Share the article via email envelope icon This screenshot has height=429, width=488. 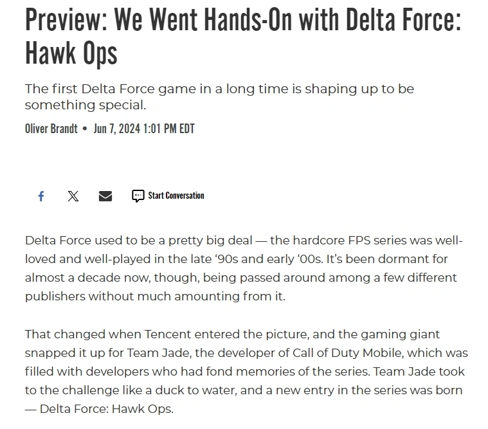105,196
